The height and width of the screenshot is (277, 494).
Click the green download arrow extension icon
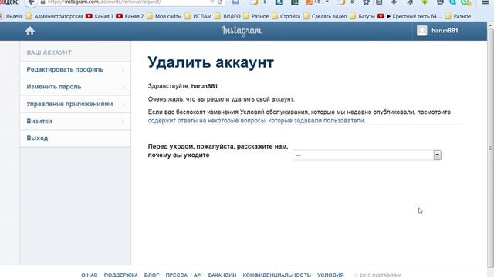pyautogui.click(x=425, y=2)
